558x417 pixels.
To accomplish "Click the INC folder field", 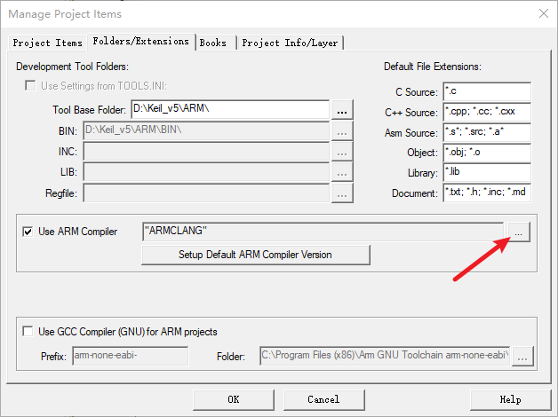I will point(206,152).
